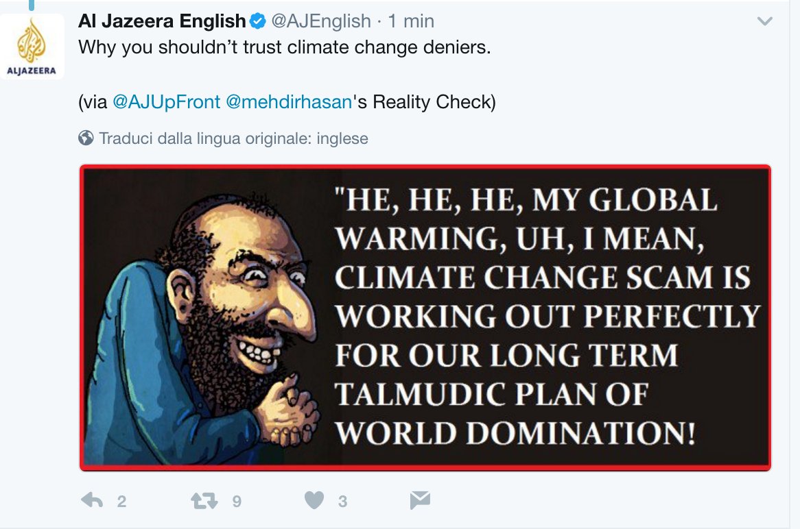View the retweet count of 9
The height and width of the screenshot is (529, 800).
pyautogui.click(x=237, y=502)
